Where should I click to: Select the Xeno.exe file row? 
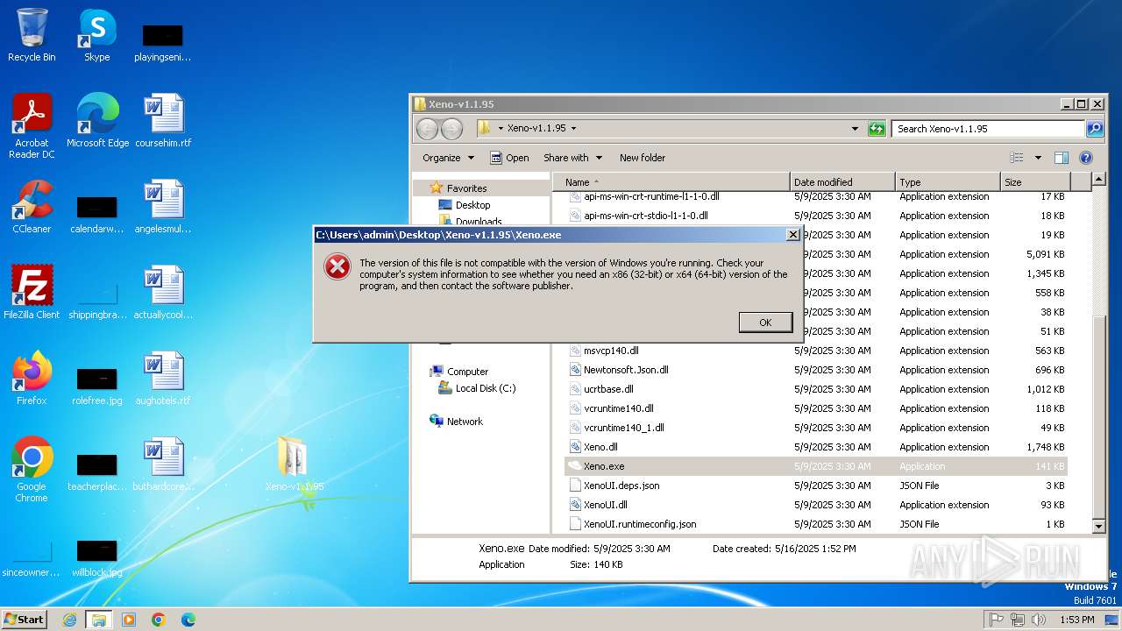click(816, 466)
